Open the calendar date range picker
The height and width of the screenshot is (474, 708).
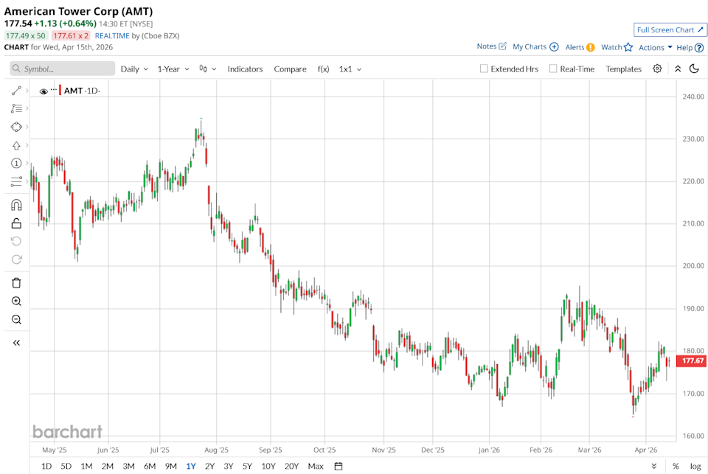click(x=339, y=466)
